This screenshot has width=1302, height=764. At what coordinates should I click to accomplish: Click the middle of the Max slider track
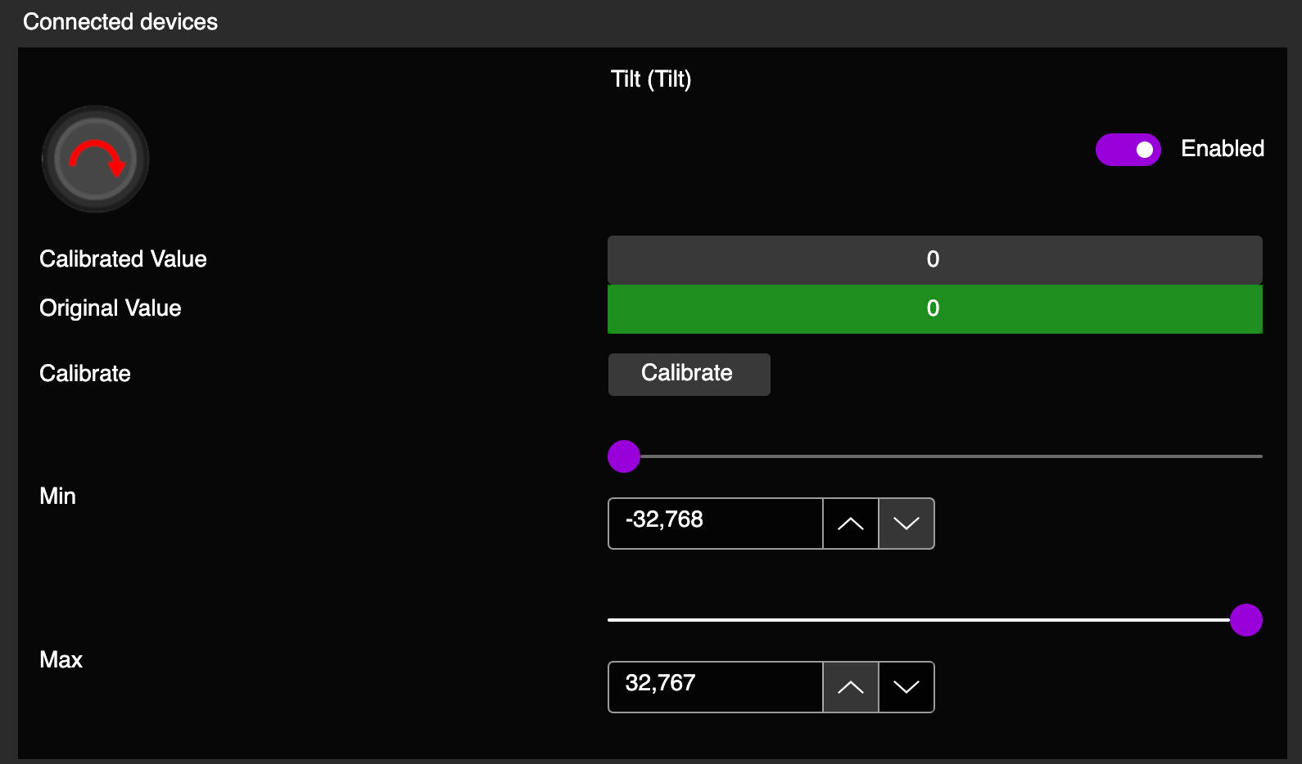coord(934,620)
